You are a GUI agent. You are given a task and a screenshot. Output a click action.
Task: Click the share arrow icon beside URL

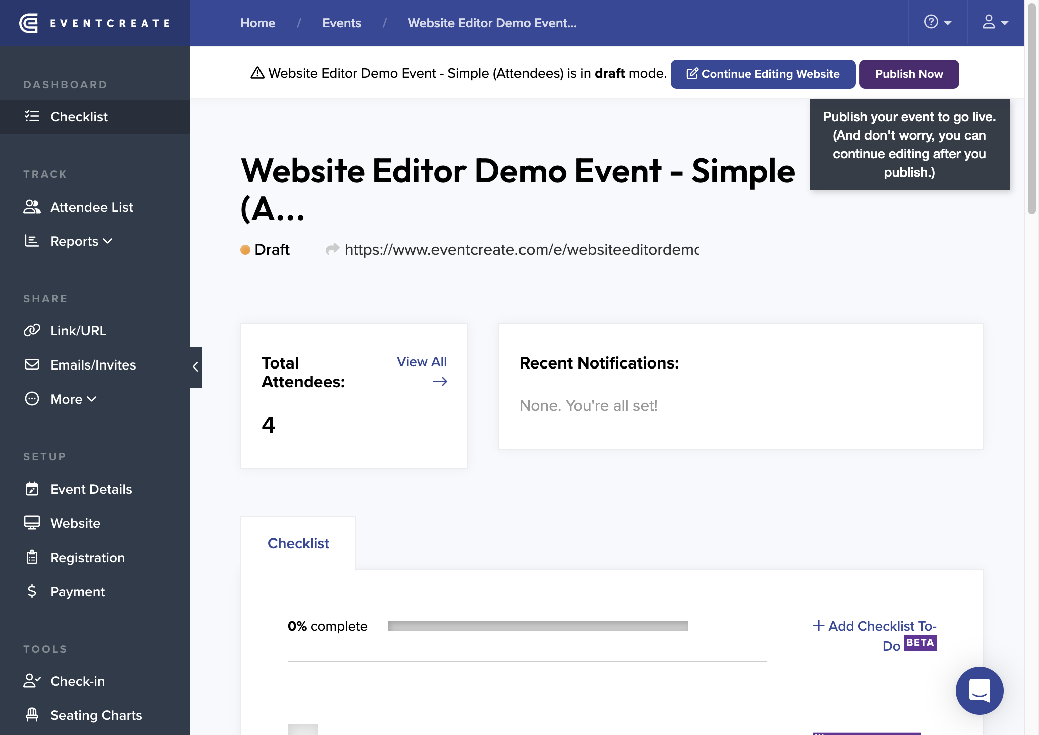click(x=332, y=249)
